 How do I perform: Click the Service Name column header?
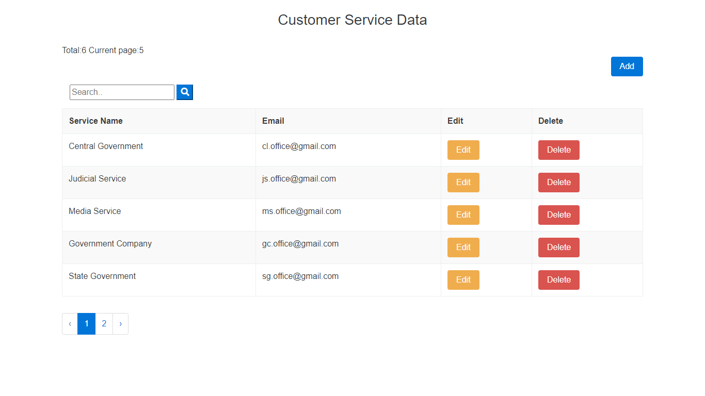(96, 121)
